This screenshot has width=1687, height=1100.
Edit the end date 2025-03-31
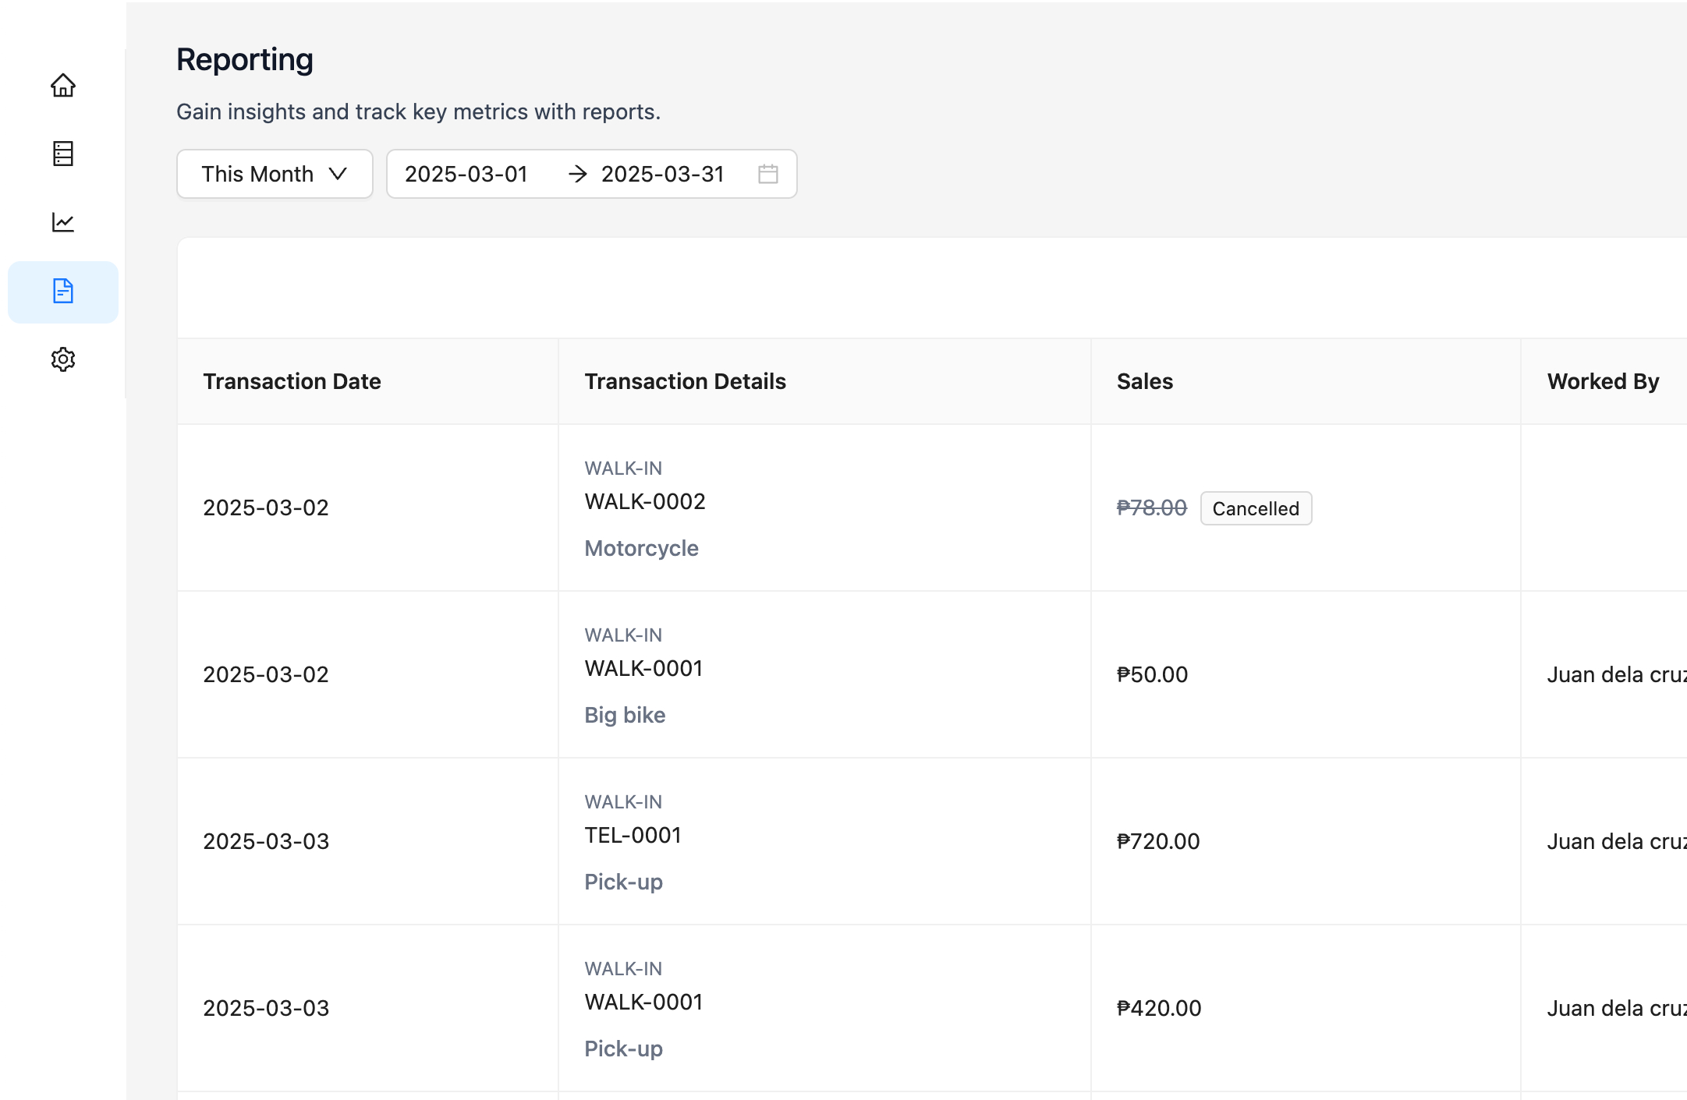(x=663, y=174)
